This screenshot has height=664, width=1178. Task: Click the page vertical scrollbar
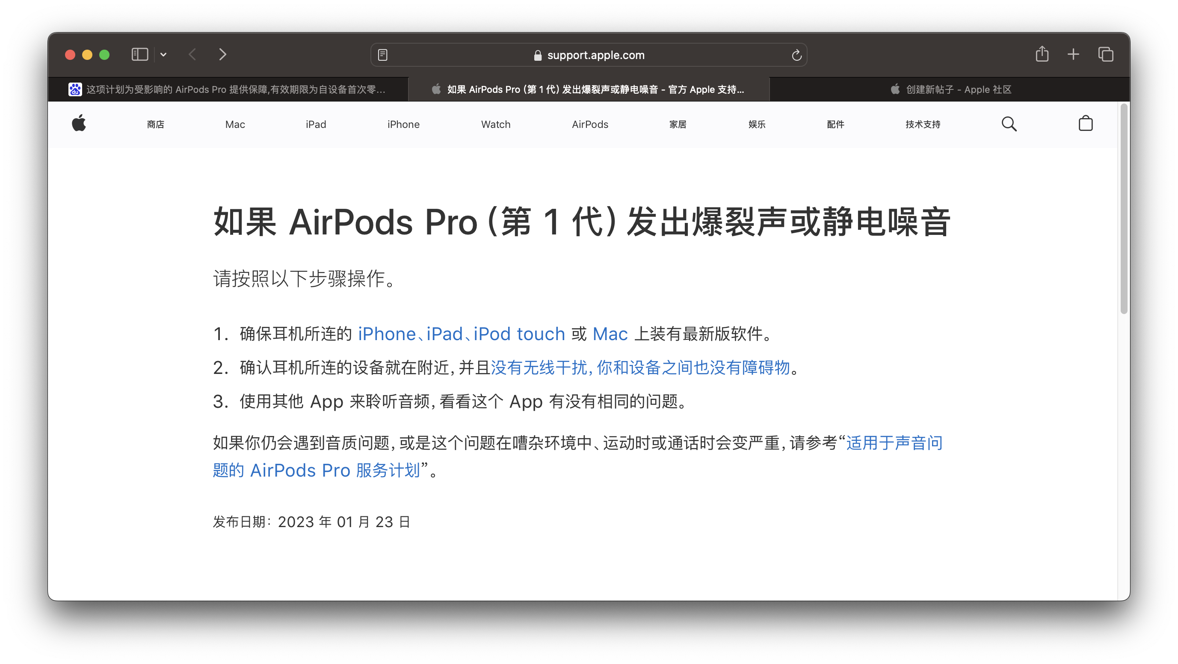point(1124,209)
